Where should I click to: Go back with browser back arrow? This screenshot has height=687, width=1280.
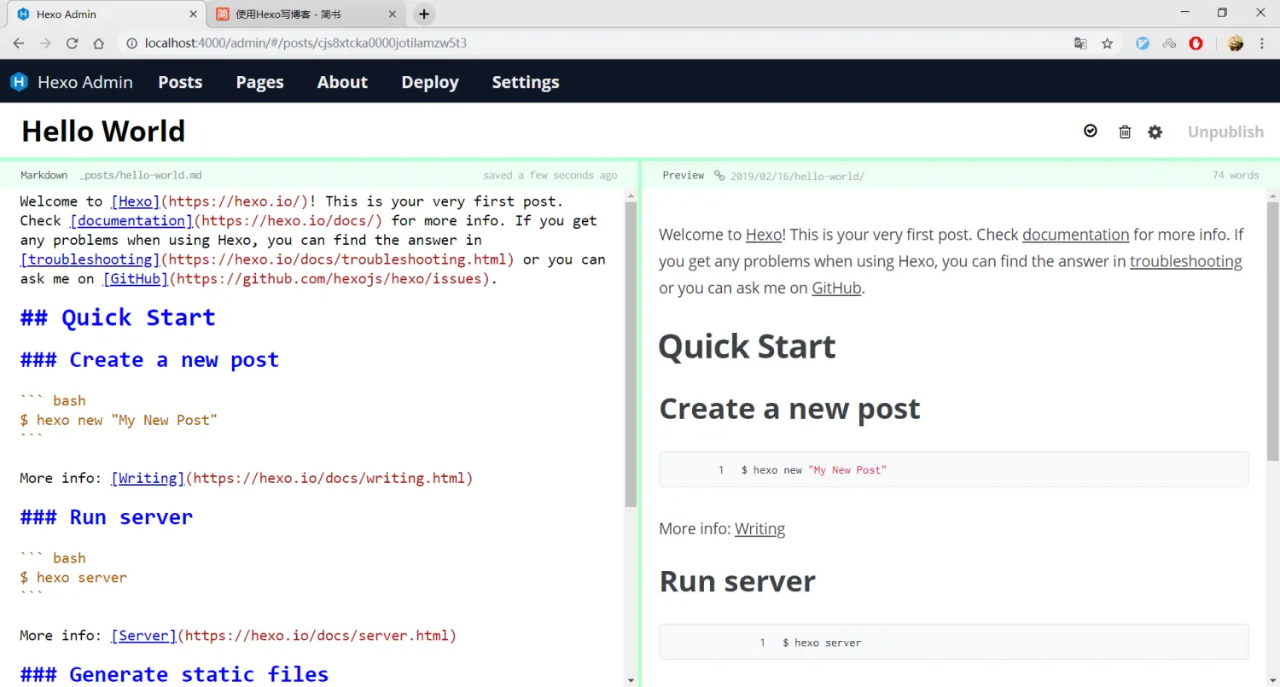(x=19, y=44)
